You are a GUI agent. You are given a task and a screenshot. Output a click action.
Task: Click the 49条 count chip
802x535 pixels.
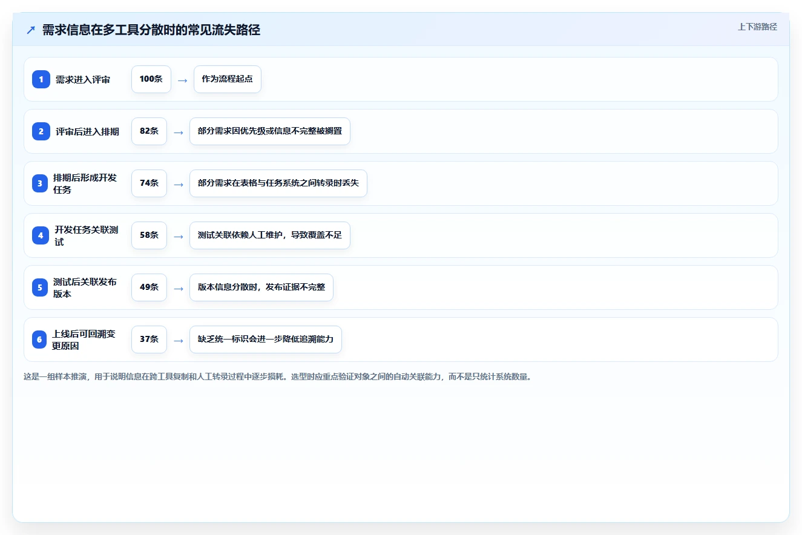click(149, 287)
